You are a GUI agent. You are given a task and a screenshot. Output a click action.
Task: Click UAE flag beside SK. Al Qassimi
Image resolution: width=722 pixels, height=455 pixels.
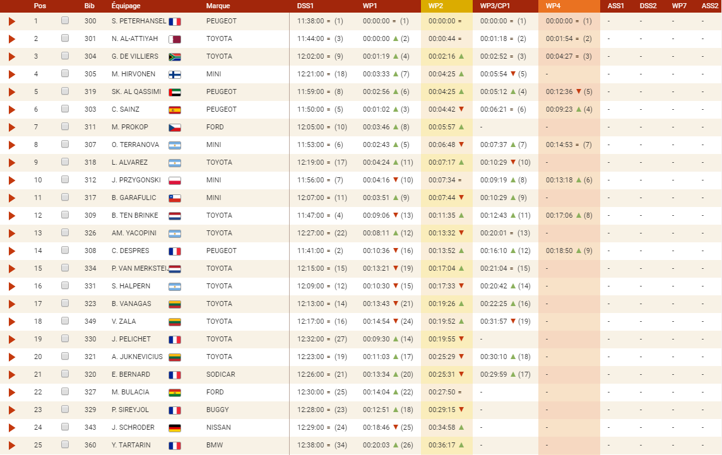[175, 93]
